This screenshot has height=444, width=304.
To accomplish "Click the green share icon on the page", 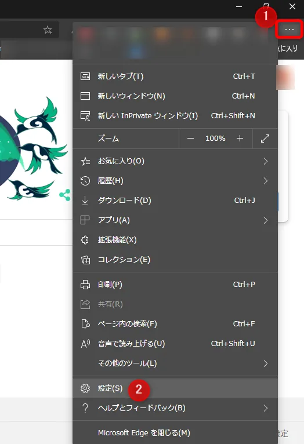I will (65, 195).
